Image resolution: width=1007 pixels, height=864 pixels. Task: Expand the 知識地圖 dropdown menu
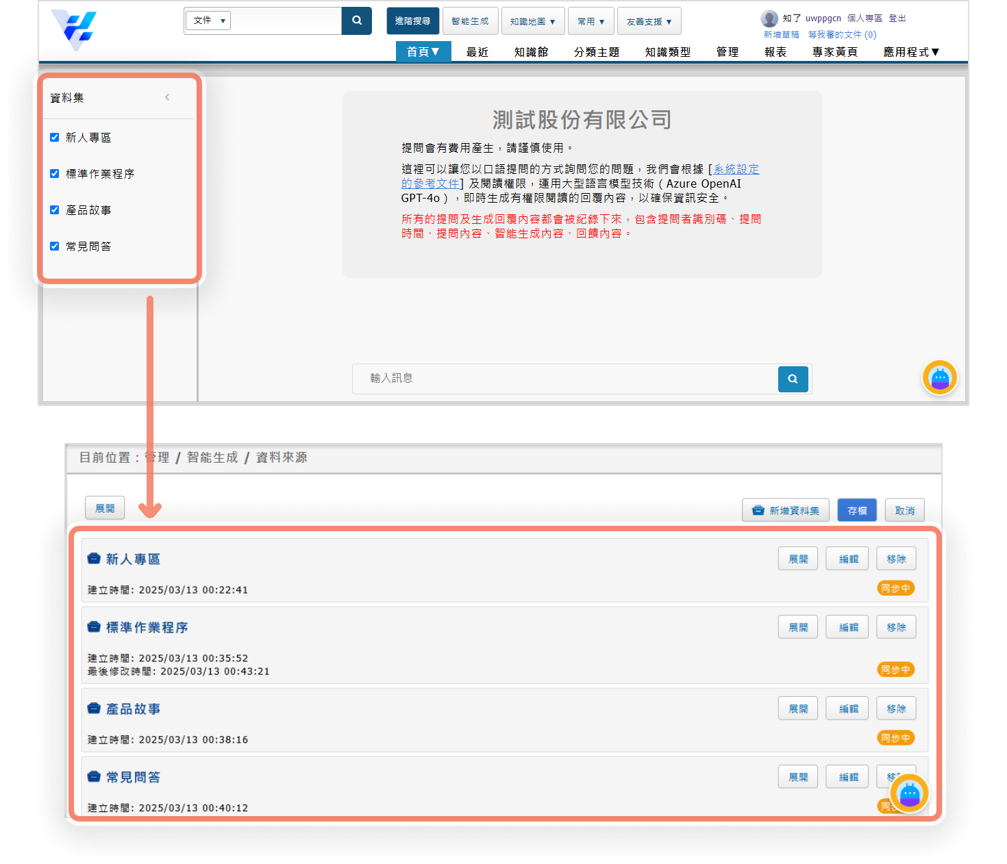(532, 21)
